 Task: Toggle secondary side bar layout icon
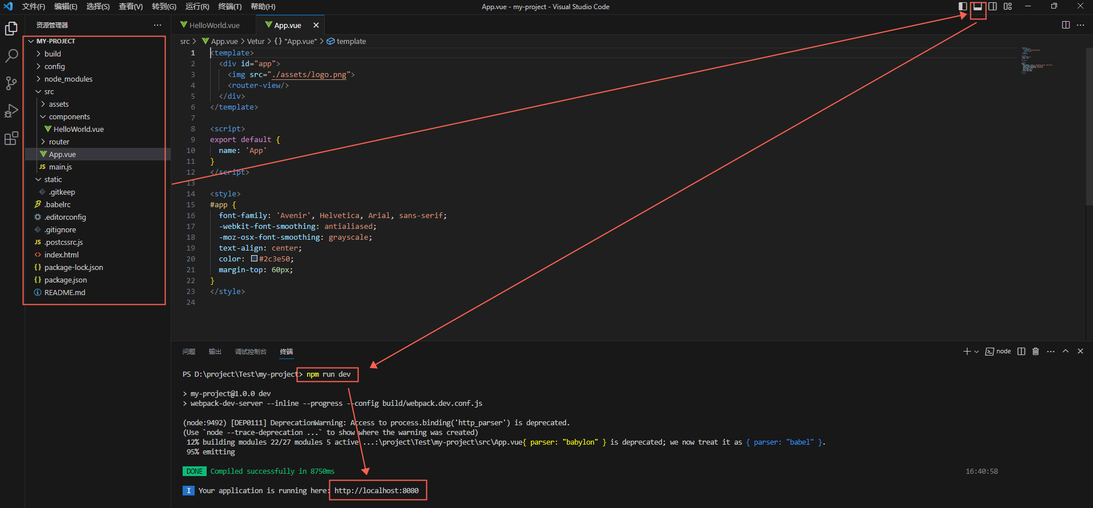[993, 6]
